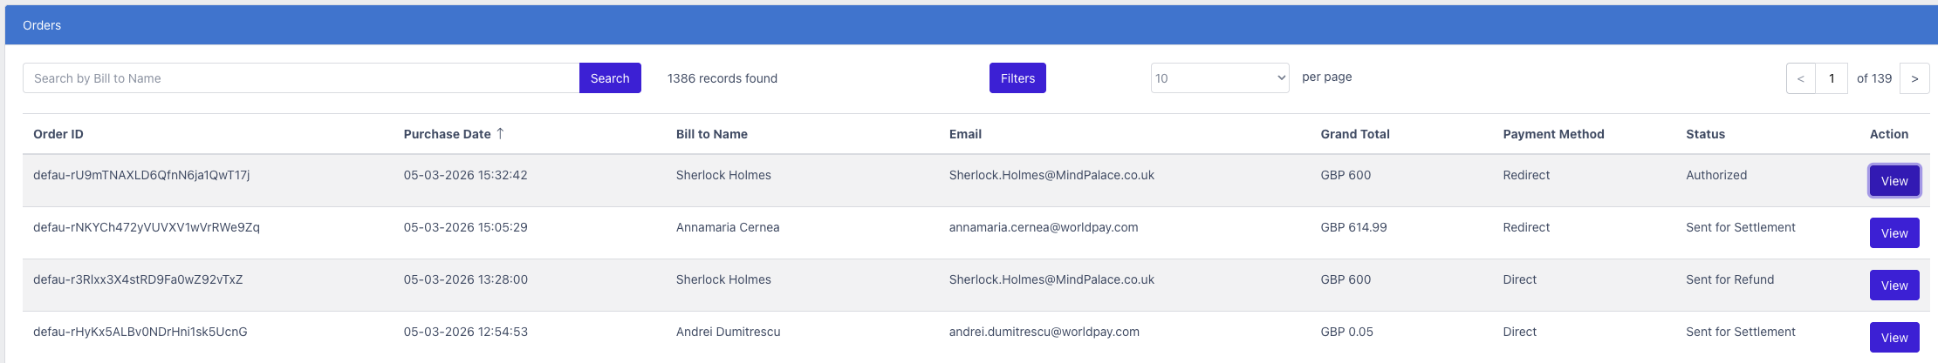View Andrei Dumitrescu's order
Viewport: 1938px width, 363px height.
pyautogui.click(x=1893, y=338)
